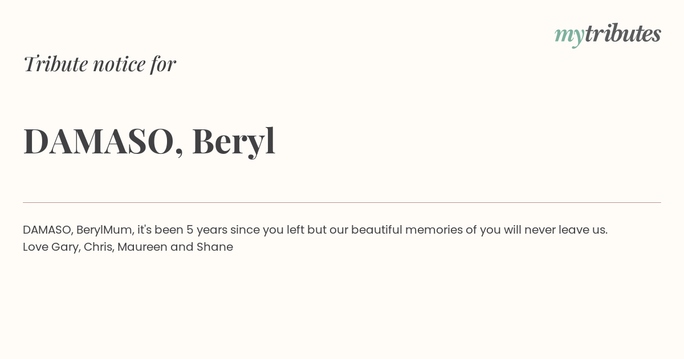Click the name "Maureen" in the signature
The width and height of the screenshot is (684, 359).
[142, 247]
